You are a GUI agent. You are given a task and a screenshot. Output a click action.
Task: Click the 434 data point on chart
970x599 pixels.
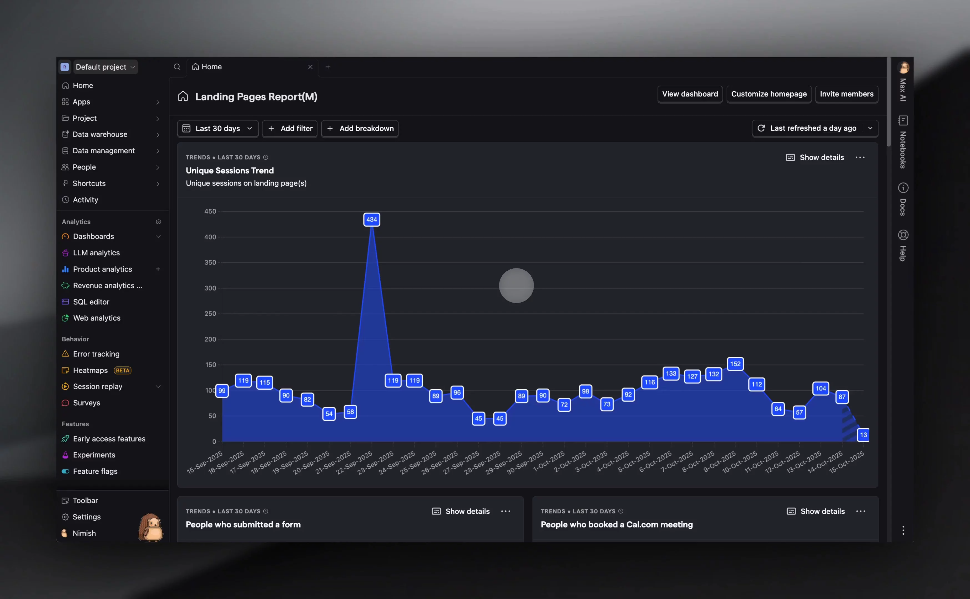371,219
